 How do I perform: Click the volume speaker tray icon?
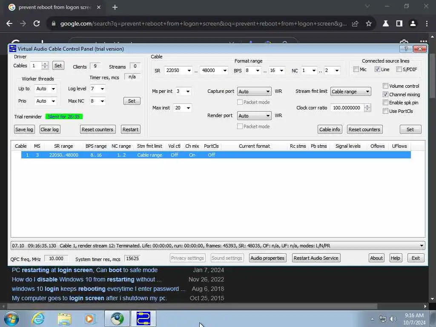point(393,319)
